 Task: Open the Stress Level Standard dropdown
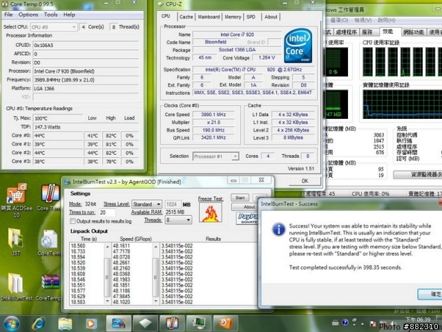pos(147,204)
